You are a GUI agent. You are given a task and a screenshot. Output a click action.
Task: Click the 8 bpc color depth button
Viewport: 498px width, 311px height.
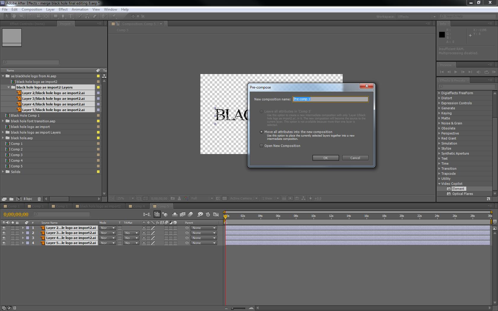click(28, 199)
